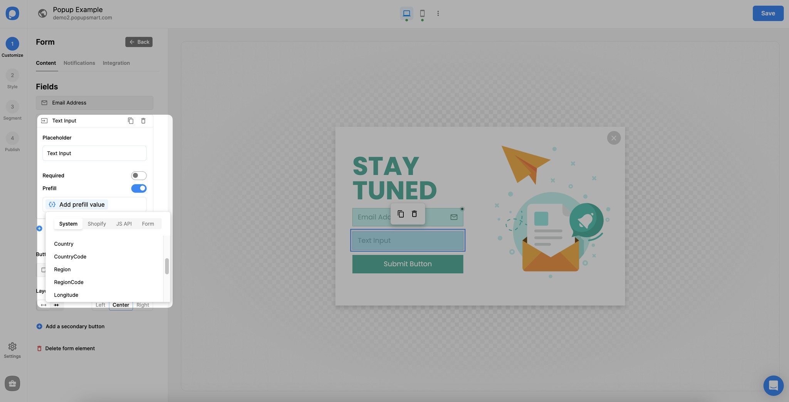Open the Integration tab
This screenshot has height=402, width=789.
(x=116, y=63)
